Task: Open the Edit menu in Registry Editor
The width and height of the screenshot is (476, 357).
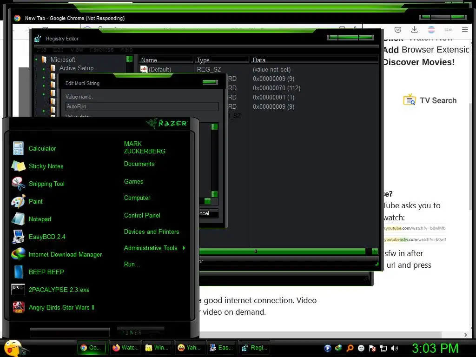Action: pyautogui.click(x=58, y=49)
